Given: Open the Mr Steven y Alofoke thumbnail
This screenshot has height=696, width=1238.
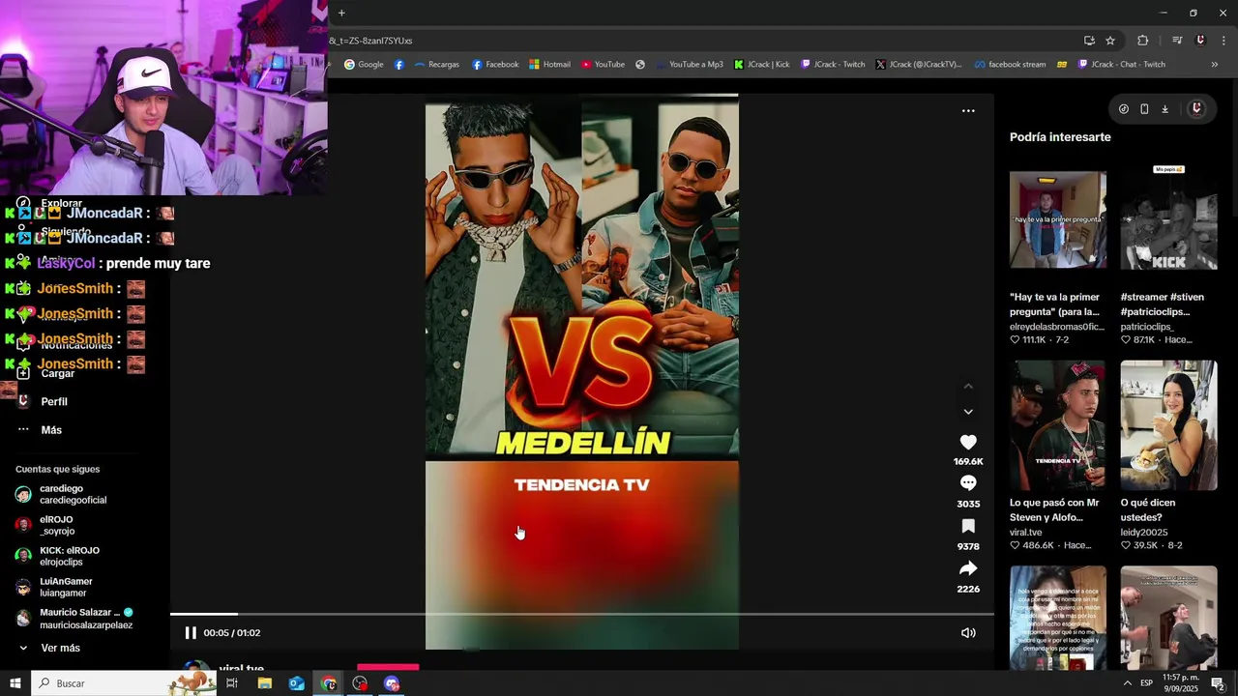Looking at the screenshot, I should click(1058, 425).
